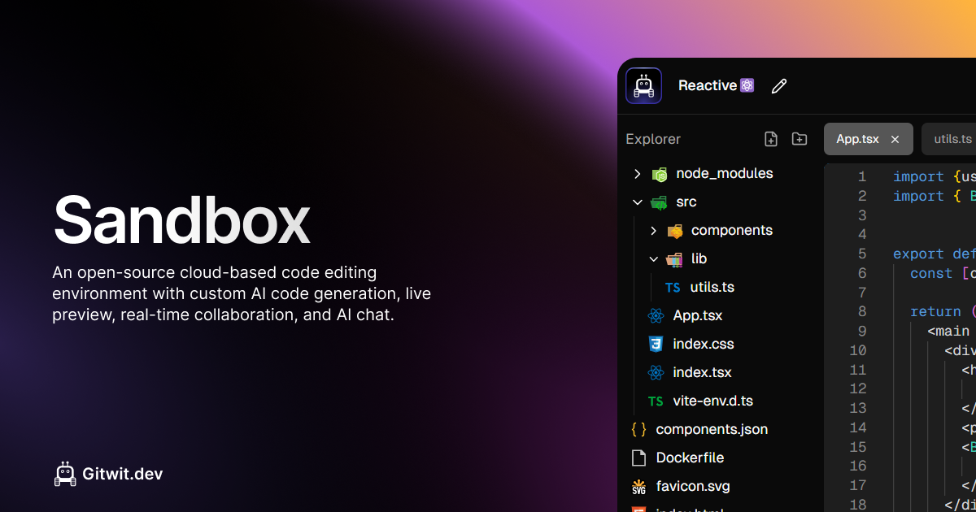
Task: Create a new file in Explorer
Action: [x=770, y=139]
